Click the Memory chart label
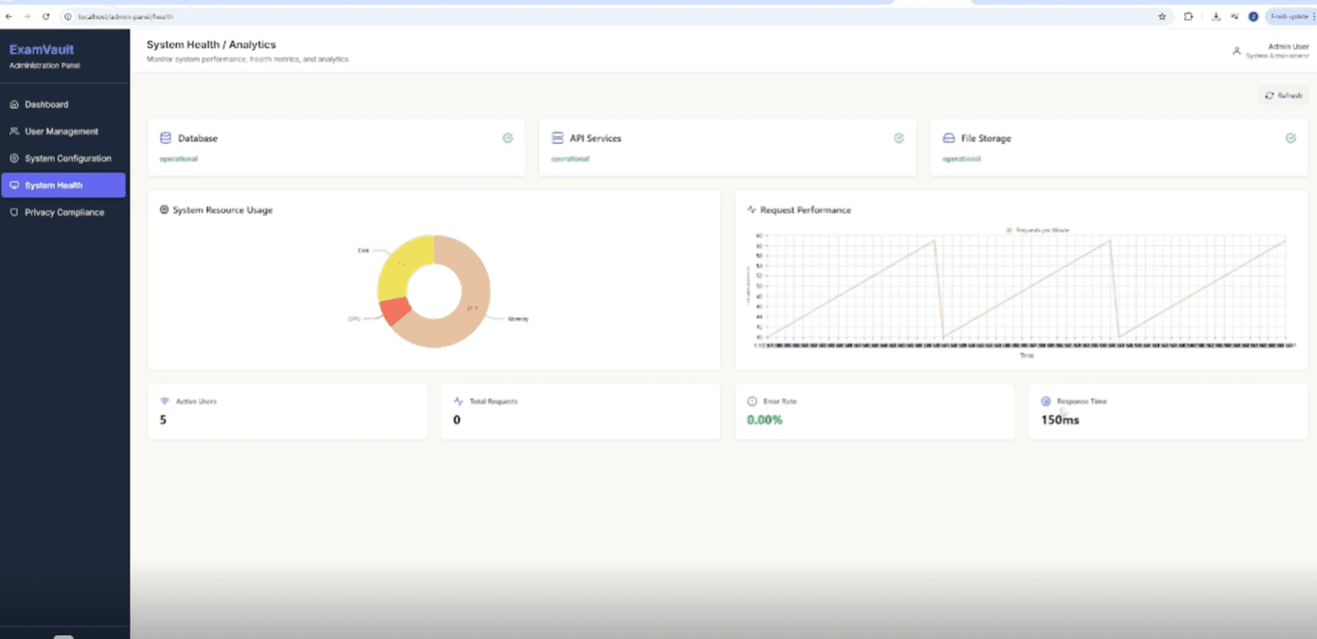This screenshot has width=1317, height=639. click(518, 319)
